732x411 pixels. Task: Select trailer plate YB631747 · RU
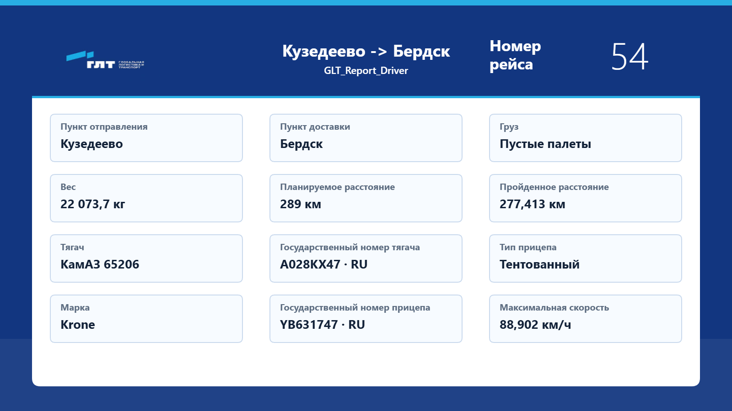[x=322, y=325]
